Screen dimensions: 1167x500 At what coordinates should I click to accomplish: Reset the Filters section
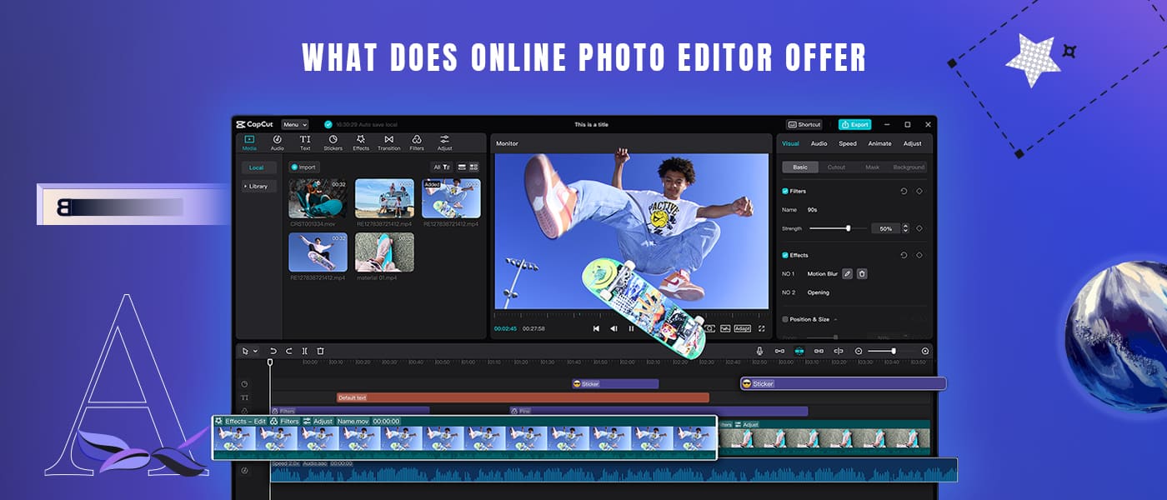point(904,191)
